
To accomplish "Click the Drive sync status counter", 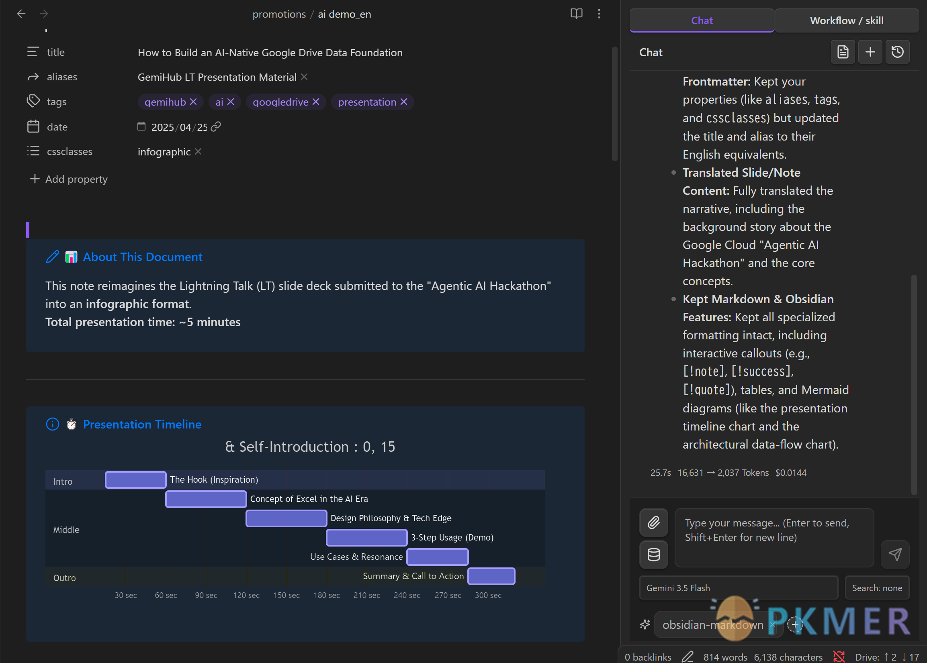I will [887, 657].
